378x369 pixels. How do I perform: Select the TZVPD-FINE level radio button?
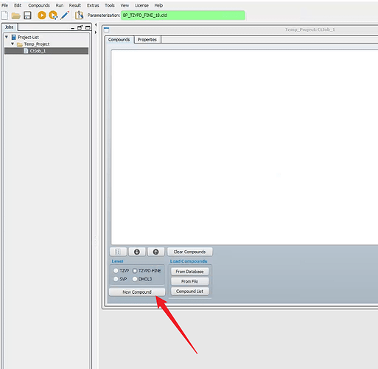click(135, 271)
